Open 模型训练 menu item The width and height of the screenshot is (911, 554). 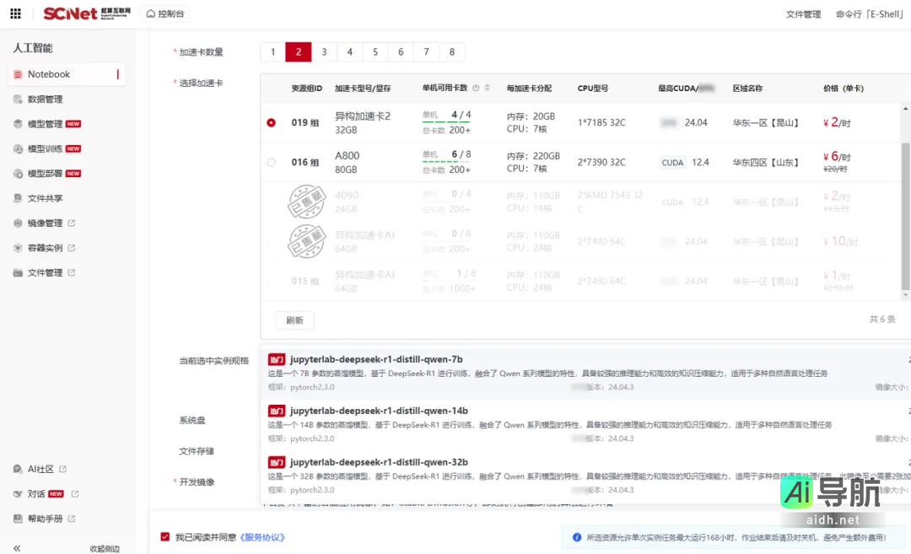tap(46, 148)
